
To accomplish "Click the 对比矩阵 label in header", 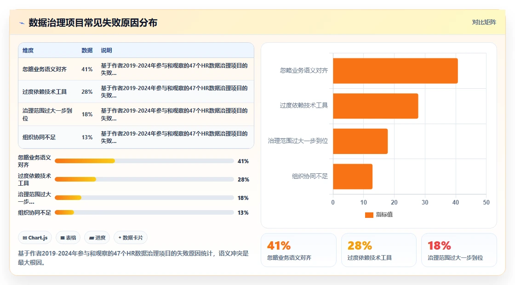I will (x=484, y=23).
